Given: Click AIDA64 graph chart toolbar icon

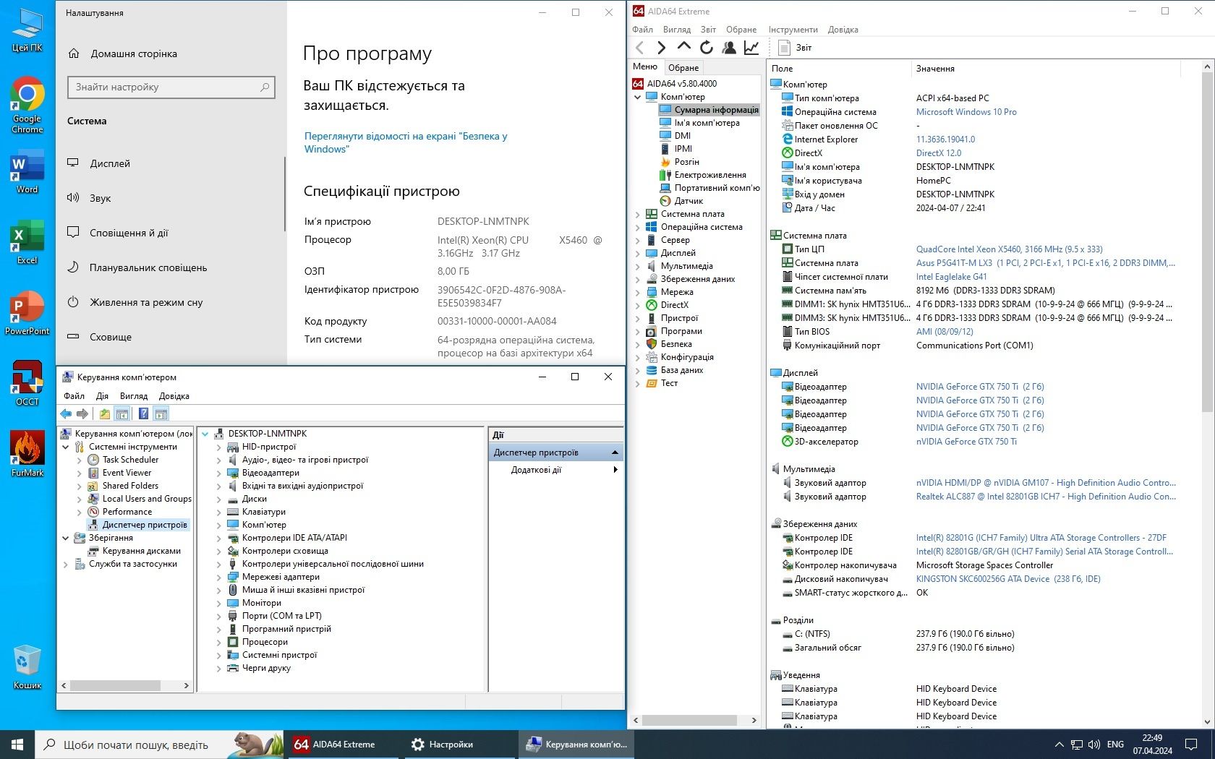Looking at the screenshot, I should (751, 48).
